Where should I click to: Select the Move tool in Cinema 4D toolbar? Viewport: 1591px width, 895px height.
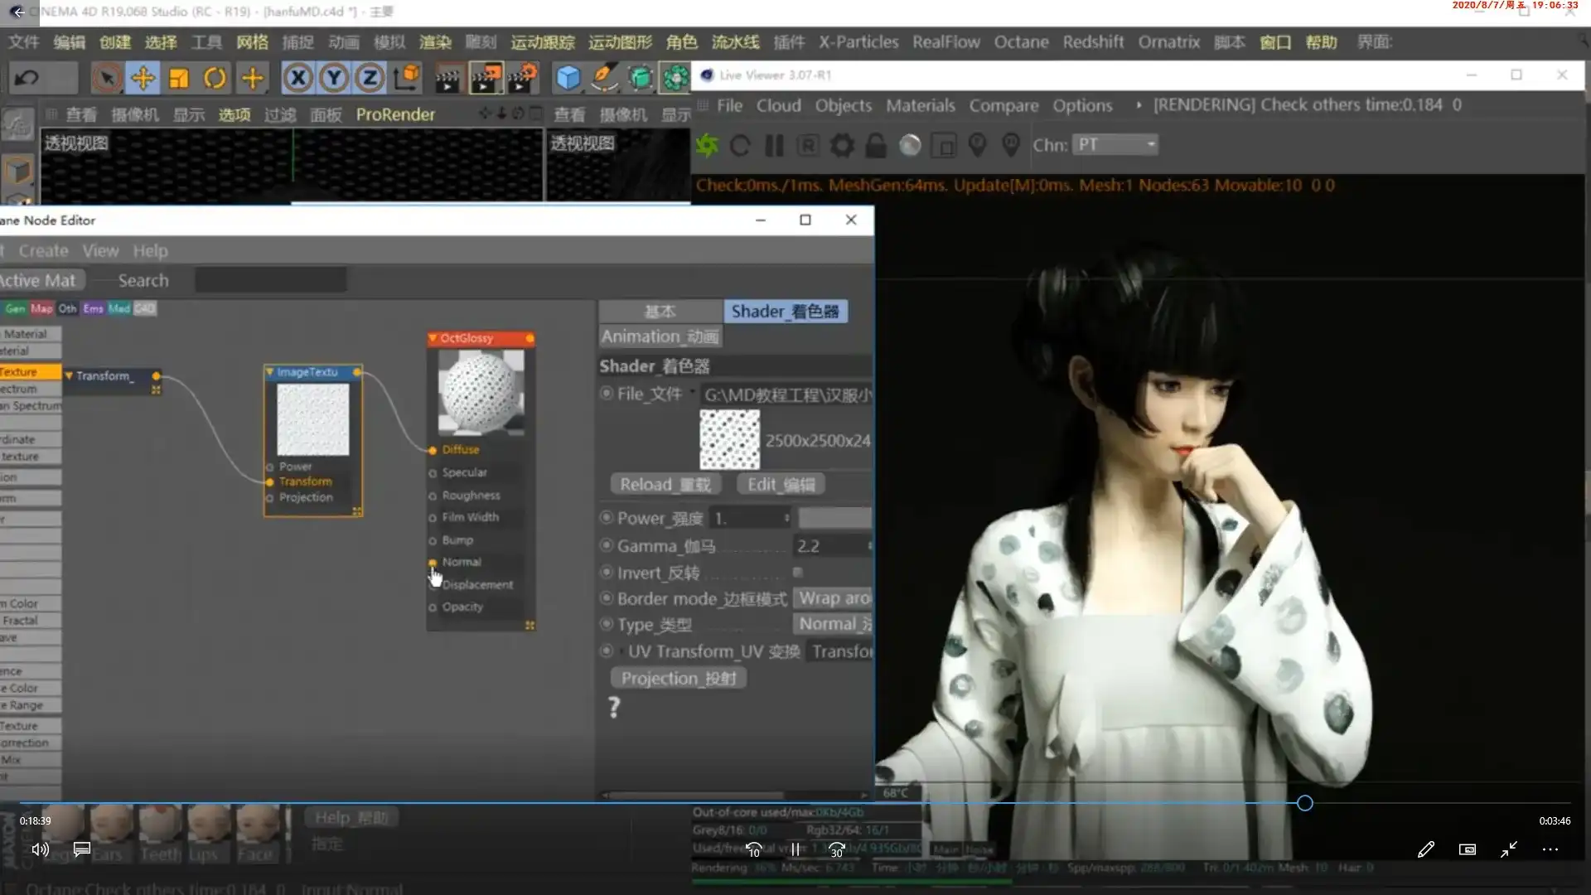[143, 77]
